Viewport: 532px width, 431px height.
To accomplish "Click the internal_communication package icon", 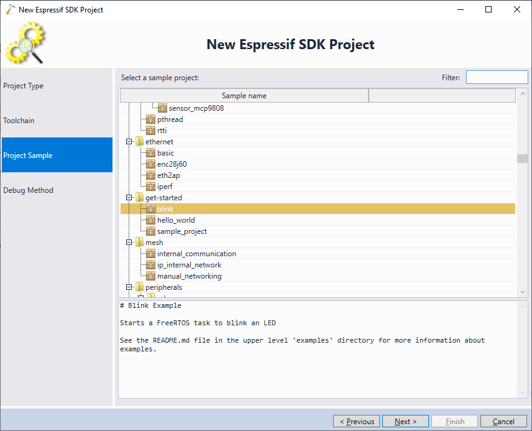I will (x=150, y=254).
